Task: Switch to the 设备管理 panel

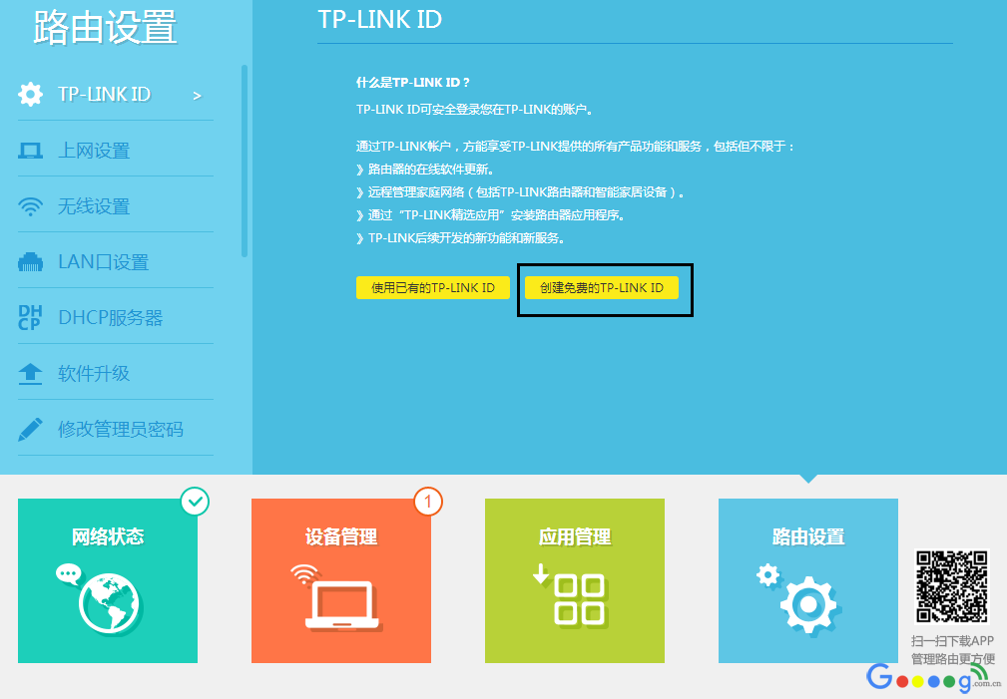Action: point(341,580)
